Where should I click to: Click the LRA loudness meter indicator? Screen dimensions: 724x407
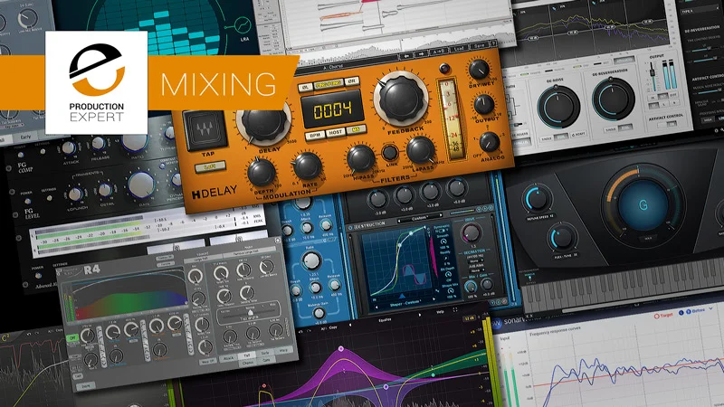[x=243, y=24]
